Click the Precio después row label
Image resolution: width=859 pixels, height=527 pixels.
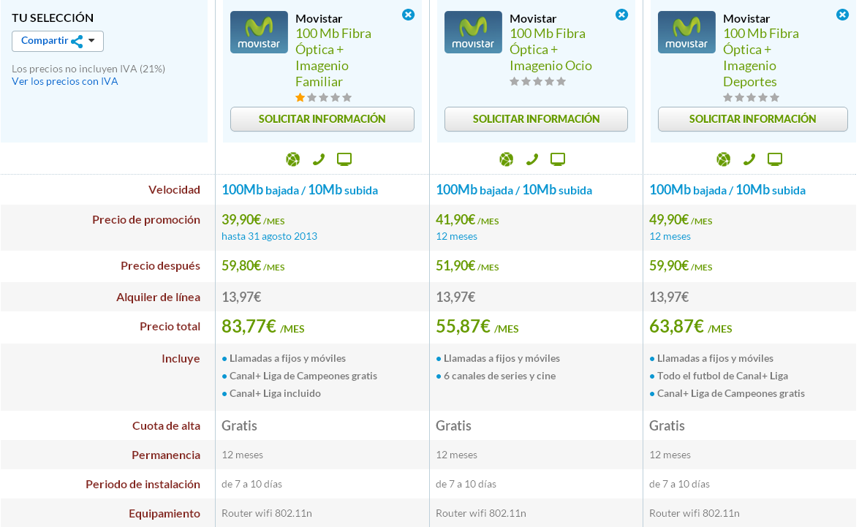tap(161, 265)
